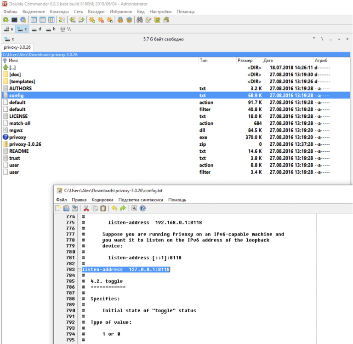This screenshot has height=344, width=353.
Task: Click the path bar C:\Users\Alex\Downloads
Action: [x=176, y=55]
